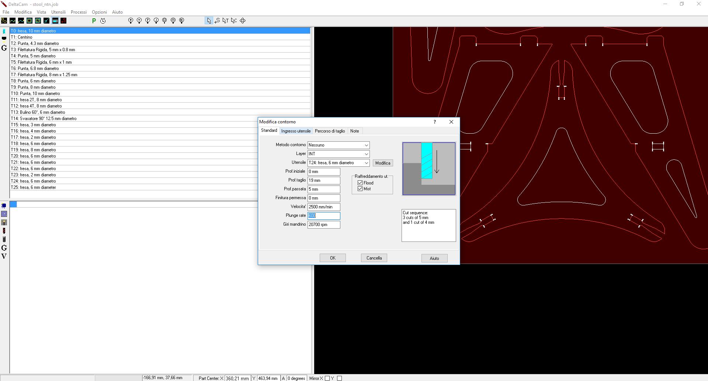Click the red S toolbar icon
This screenshot has height=381, width=708.
63,21
